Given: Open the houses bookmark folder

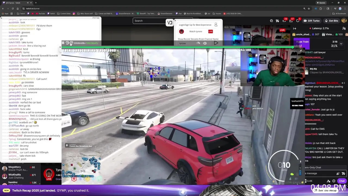Looking at the screenshot, I should (x=217, y=13).
